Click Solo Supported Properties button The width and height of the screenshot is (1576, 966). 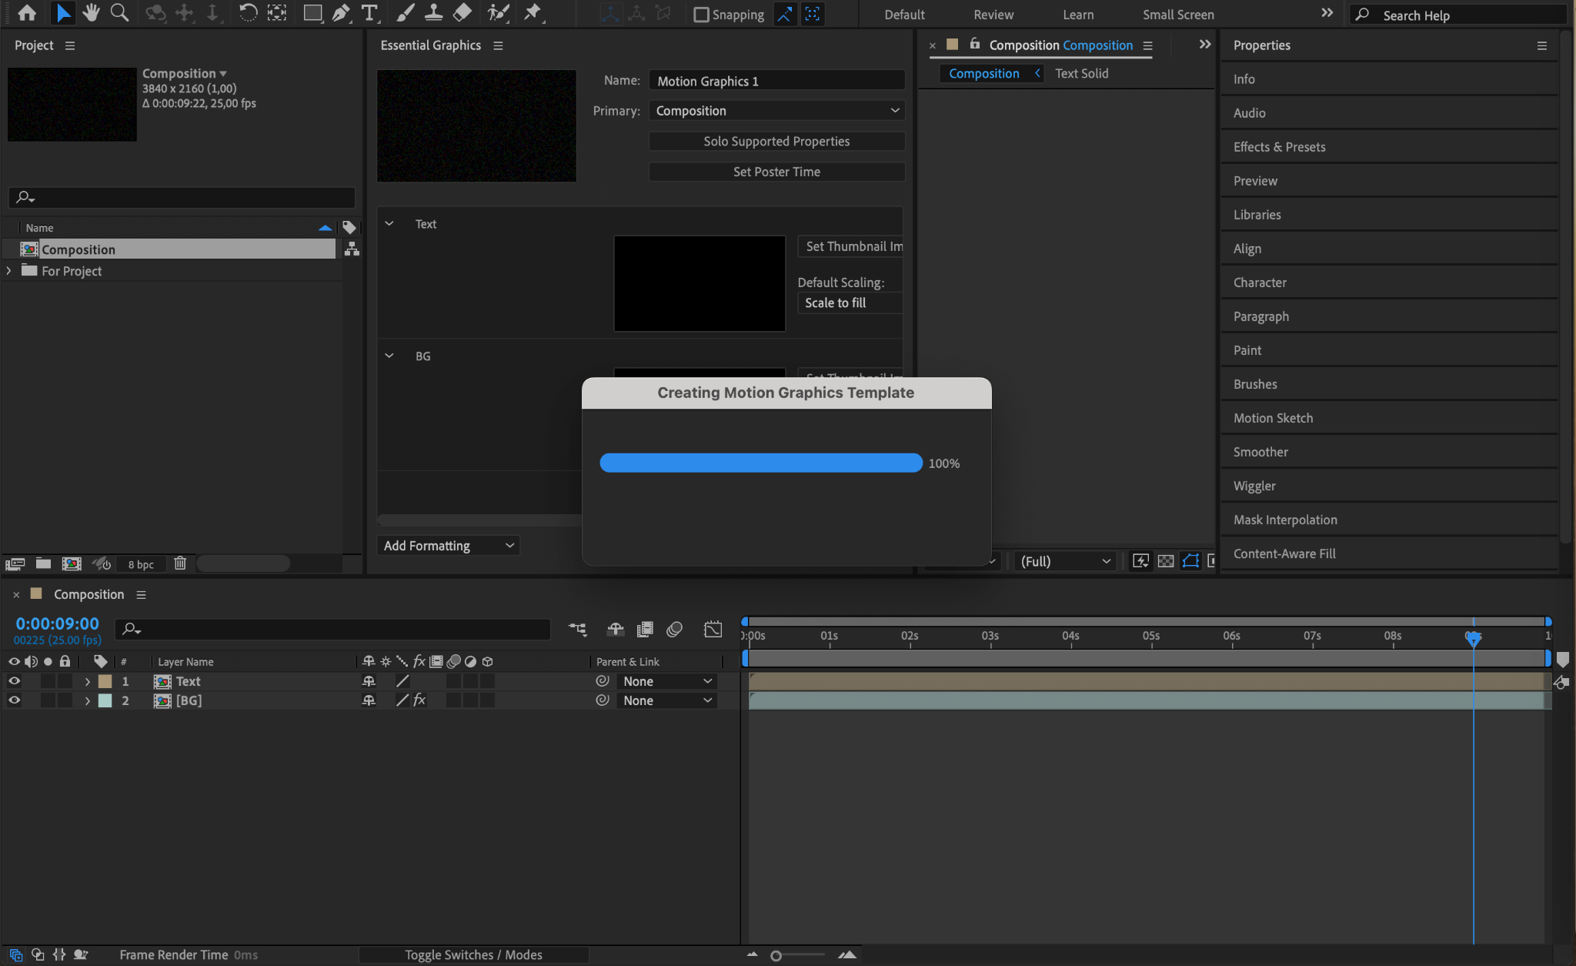pyautogui.click(x=776, y=142)
